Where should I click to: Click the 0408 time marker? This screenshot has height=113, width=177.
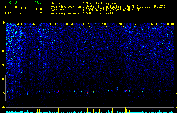click(137, 24)
